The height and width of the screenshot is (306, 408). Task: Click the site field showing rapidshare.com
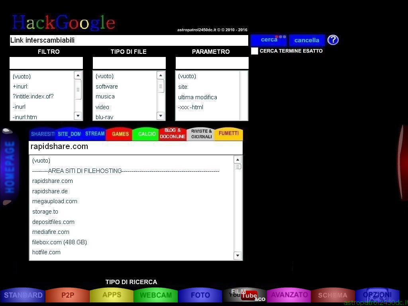point(135,147)
